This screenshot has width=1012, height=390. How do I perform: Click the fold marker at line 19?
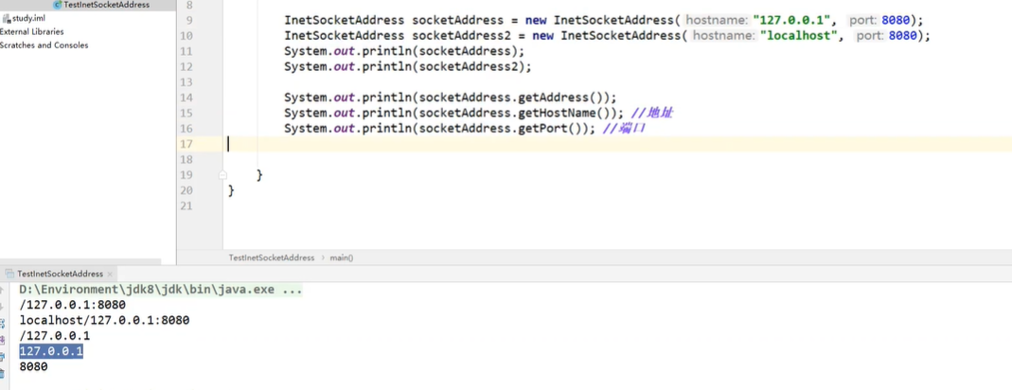pyautogui.click(x=222, y=175)
